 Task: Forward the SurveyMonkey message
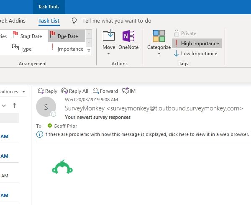(x=105, y=91)
